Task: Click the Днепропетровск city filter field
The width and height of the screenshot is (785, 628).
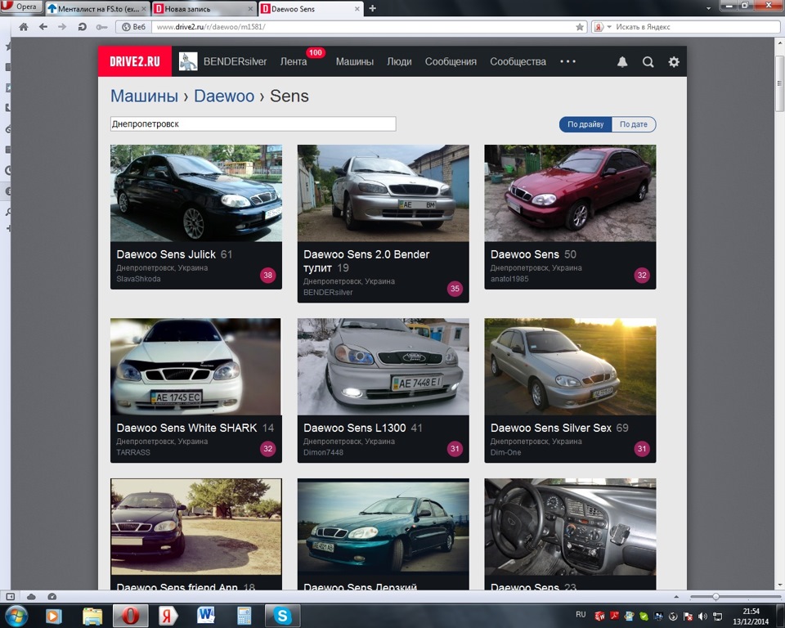Action: click(253, 123)
